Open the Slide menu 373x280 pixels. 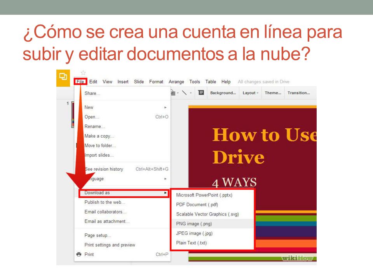pyautogui.click(x=139, y=82)
